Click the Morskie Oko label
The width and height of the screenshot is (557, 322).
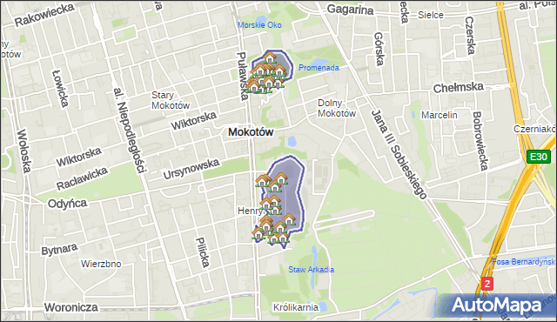[x=259, y=25]
